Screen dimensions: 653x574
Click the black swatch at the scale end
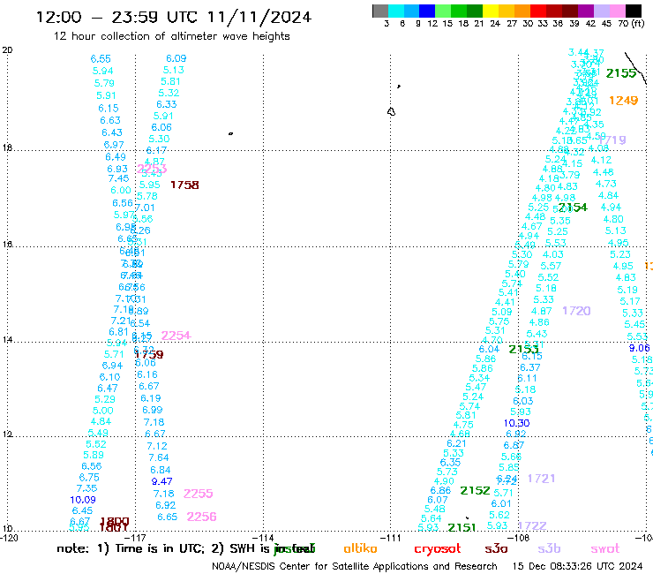pyautogui.click(x=633, y=11)
